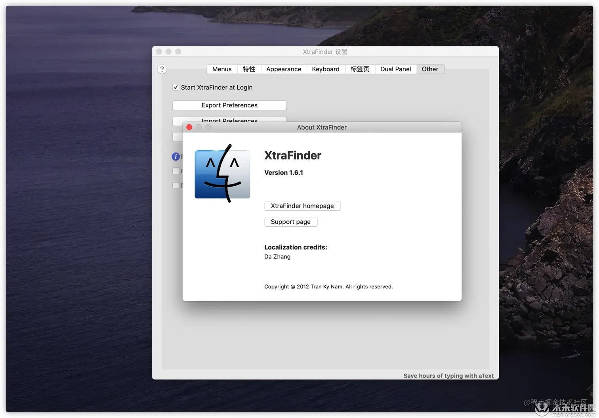
Task: Open XtraFinder homepage
Action: point(302,206)
